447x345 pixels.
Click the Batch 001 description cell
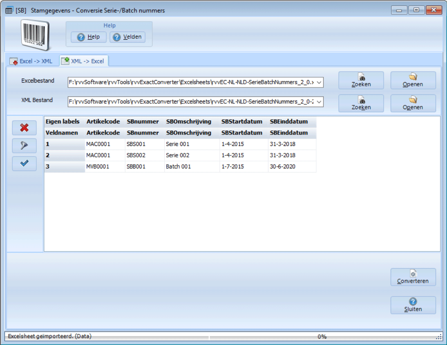(x=192, y=166)
